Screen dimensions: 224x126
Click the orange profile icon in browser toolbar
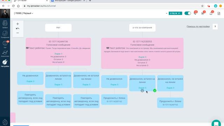(x=220, y=6)
